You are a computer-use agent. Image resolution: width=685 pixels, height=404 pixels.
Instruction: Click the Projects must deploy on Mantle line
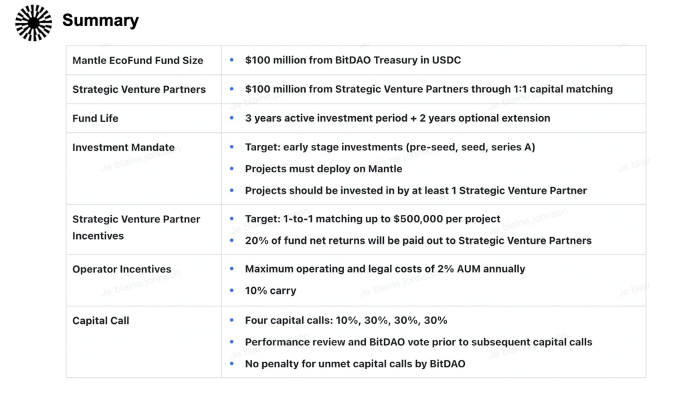pyautogui.click(x=323, y=169)
